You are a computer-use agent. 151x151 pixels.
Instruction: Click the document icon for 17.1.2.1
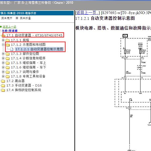[x=12, y=49]
